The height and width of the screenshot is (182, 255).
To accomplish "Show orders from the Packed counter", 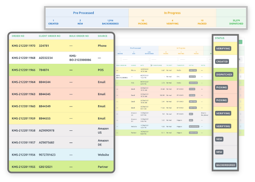I will (x=202, y=22).
